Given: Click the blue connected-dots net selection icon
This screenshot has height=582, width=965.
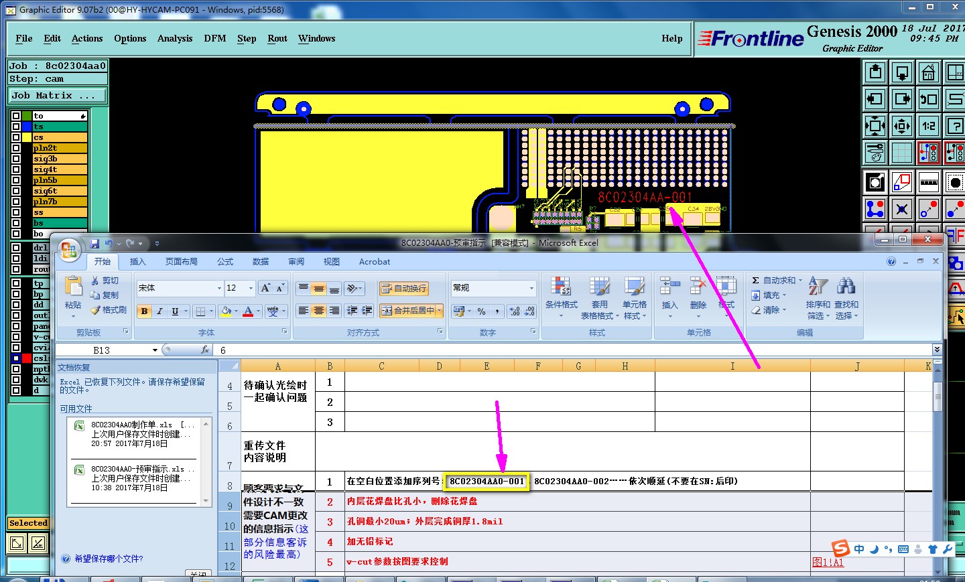Looking at the screenshot, I should [875, 209].
